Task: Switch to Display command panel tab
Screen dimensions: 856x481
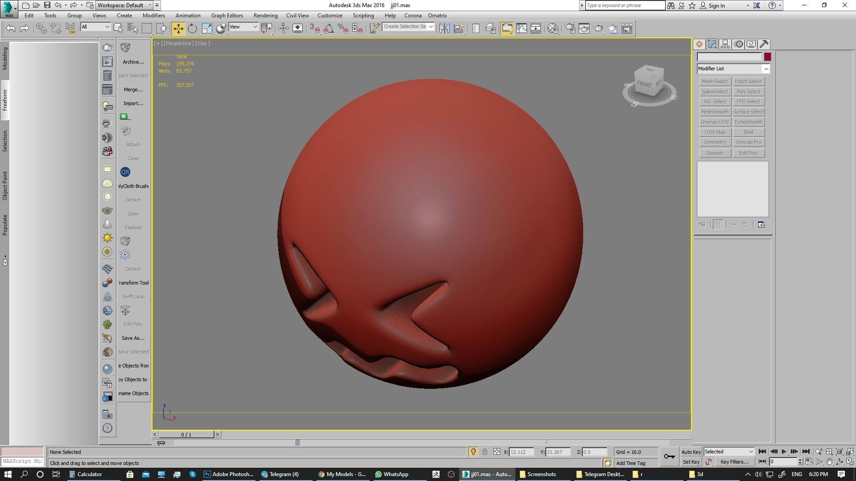Action: point(751,44)
